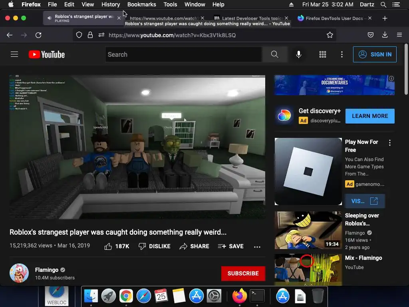Mute the playing tab via speaker icon
This screenshot has width=409, height=307.
(x=49, y=18)
